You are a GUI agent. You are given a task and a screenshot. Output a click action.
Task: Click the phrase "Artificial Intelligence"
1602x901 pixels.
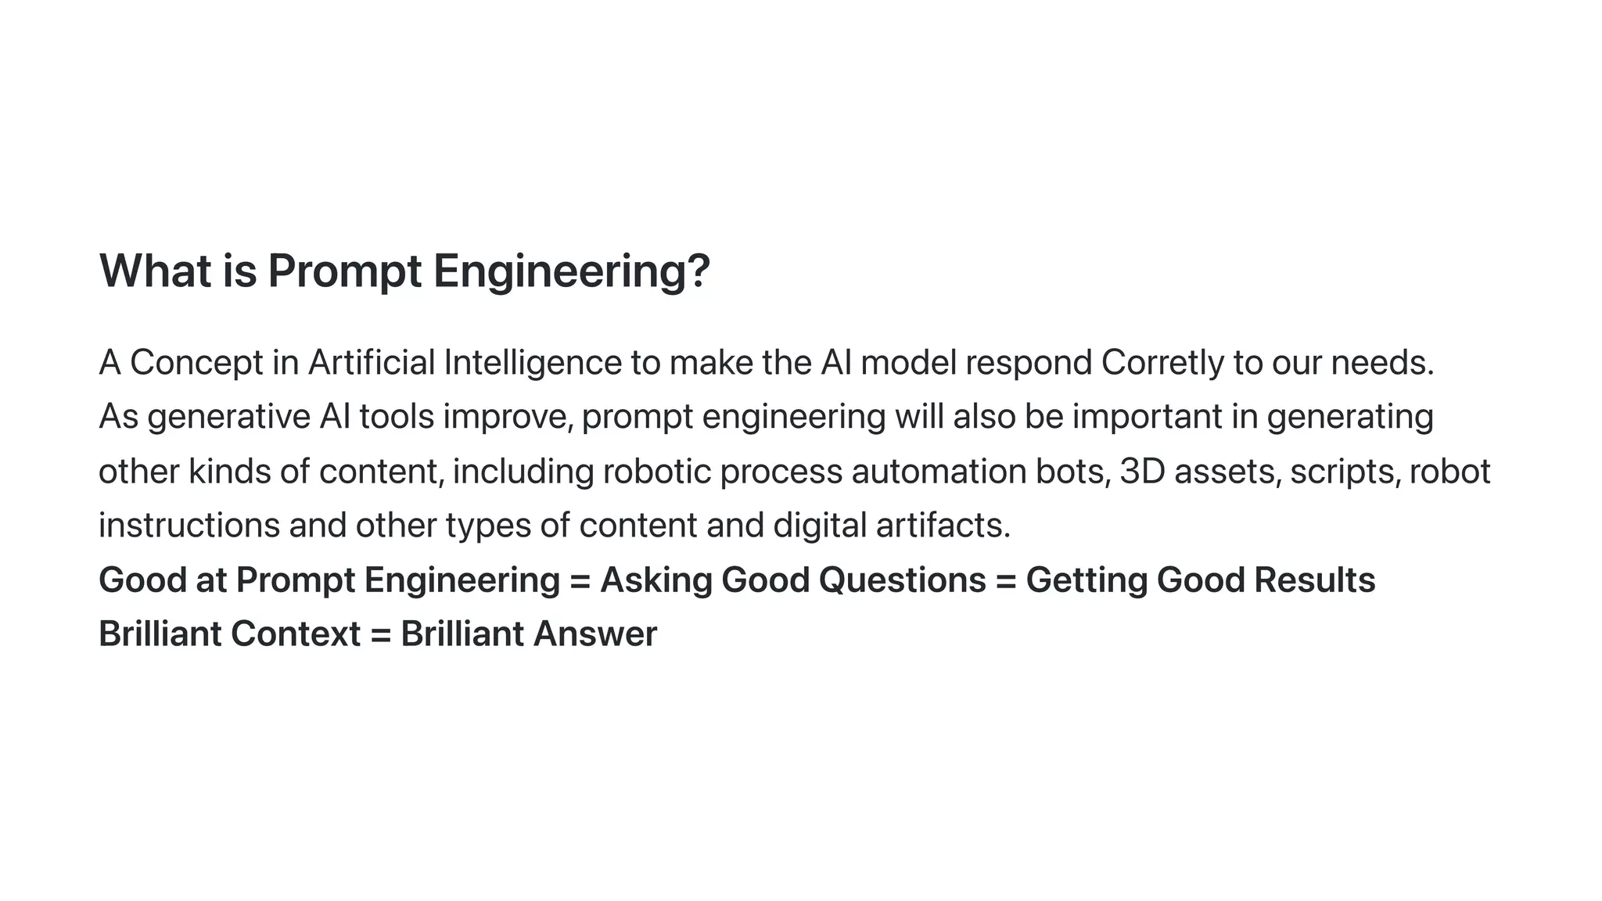(x=465, y=362)
